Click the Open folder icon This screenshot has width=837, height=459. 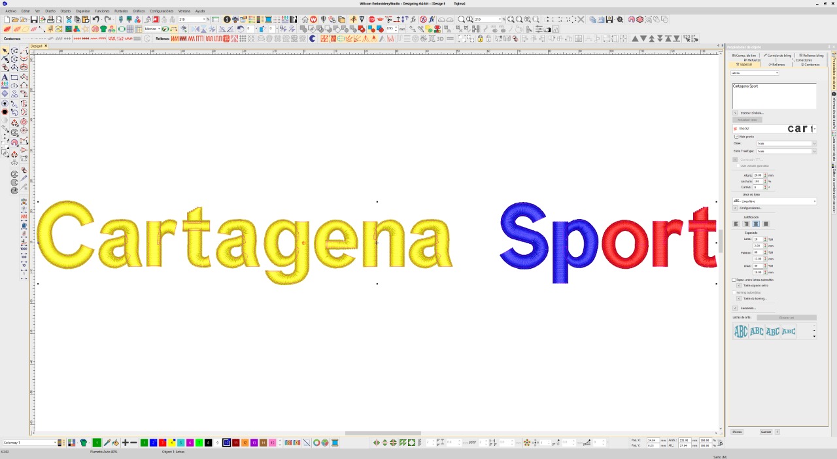[x=15, y=20]
